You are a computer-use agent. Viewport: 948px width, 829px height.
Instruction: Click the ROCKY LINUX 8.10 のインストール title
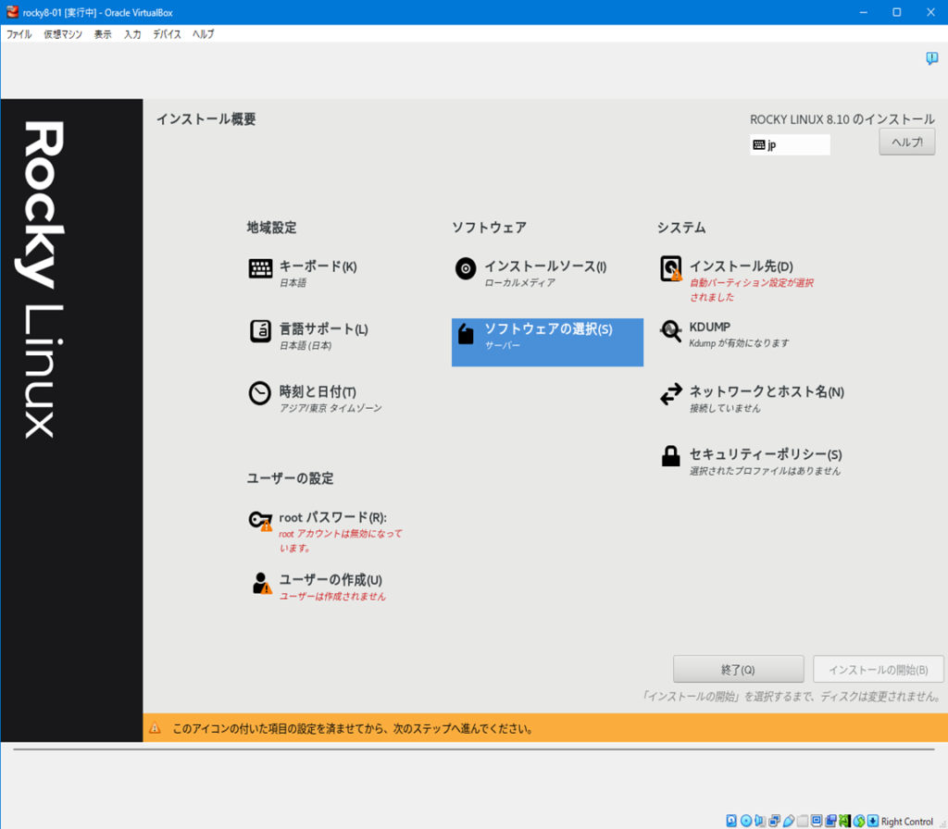(x=842, y=119)
